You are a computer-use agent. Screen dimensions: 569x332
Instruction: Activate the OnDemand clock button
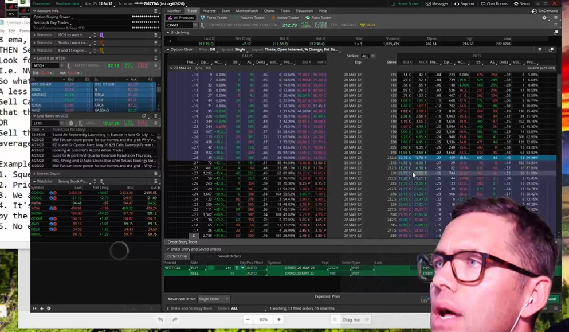tap(545, 11)
